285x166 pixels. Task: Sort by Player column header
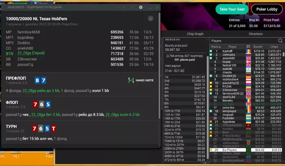pos(232,47)
